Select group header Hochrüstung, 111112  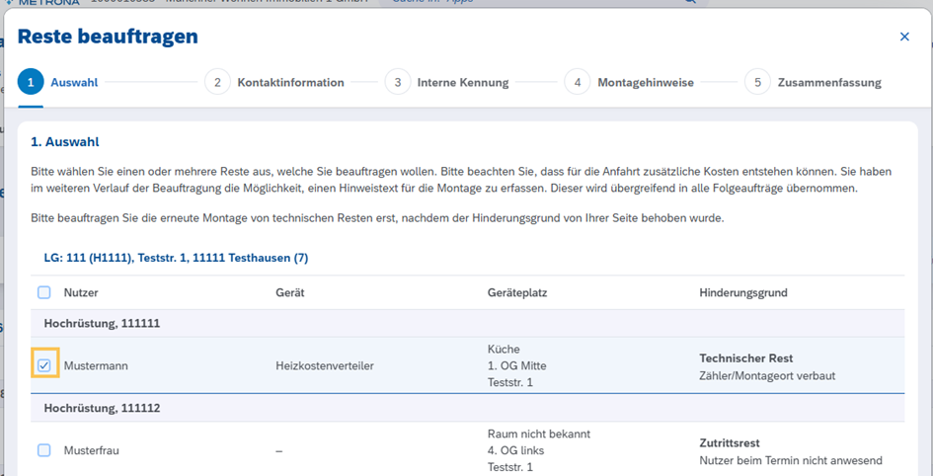point(102,408)
